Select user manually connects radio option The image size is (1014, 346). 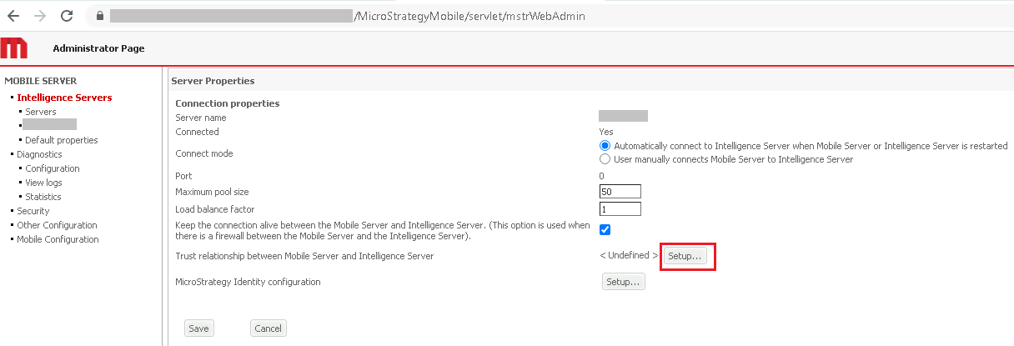point(605,159)
